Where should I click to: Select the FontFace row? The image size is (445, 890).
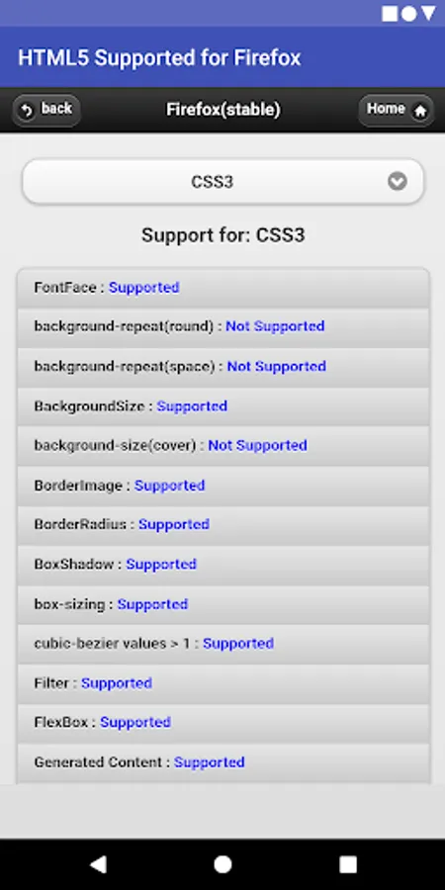coord(223,288)
